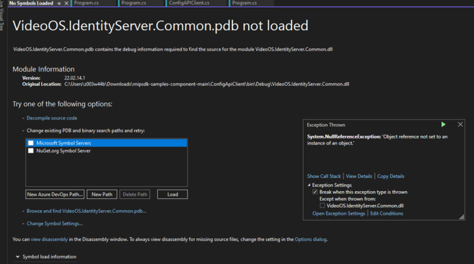
Task: Click the Copy Details link
Action: 390,176
